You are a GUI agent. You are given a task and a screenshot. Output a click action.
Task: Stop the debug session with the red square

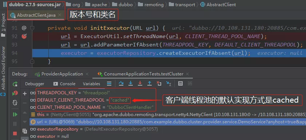(x=15, y=133)
